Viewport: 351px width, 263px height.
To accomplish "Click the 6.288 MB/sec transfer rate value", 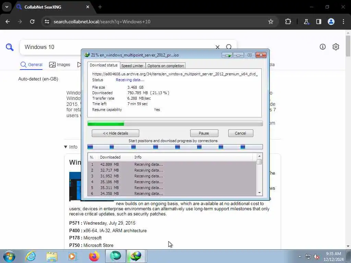I will coord(139,98).
